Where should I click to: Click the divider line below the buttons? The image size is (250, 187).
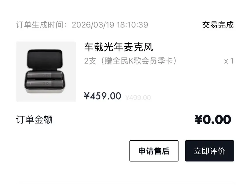125,183
